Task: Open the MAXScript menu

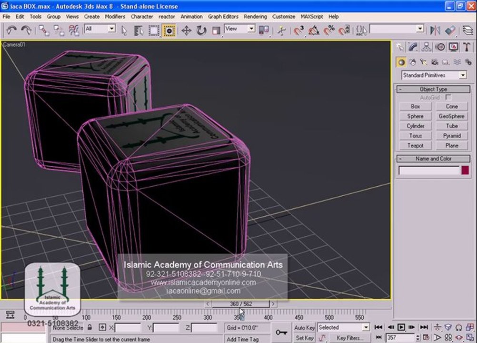Action: [x=311, y=16]
